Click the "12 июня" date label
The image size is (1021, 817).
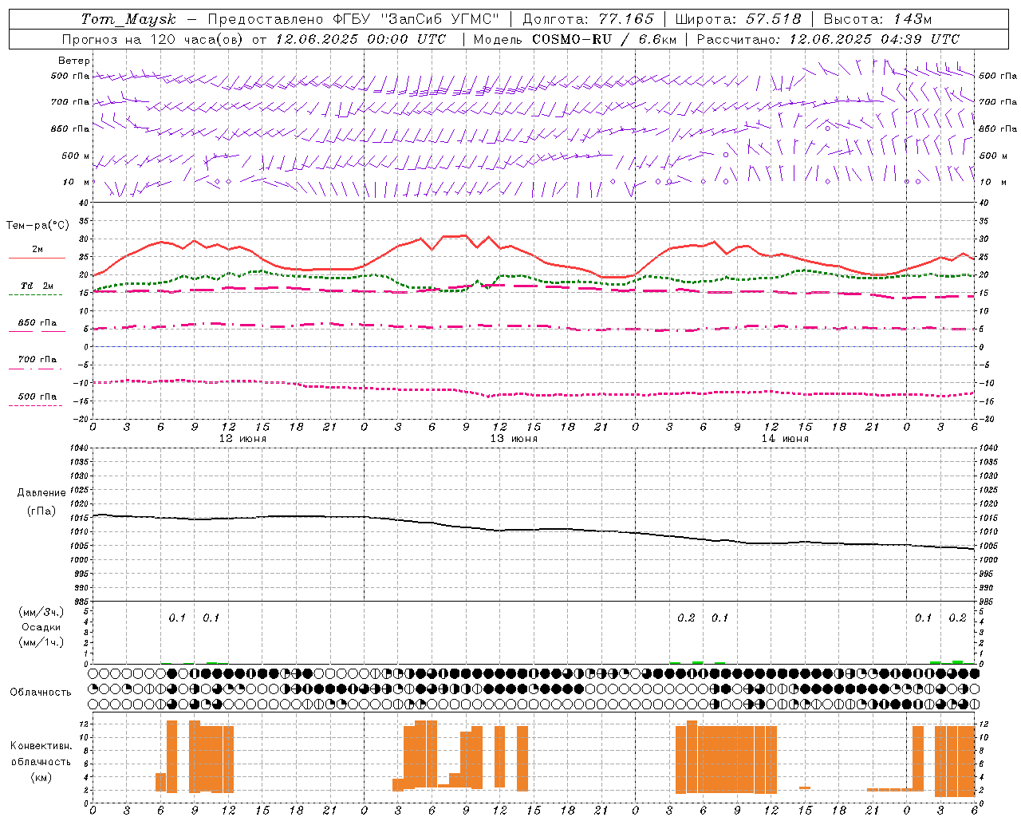point(242,439)
